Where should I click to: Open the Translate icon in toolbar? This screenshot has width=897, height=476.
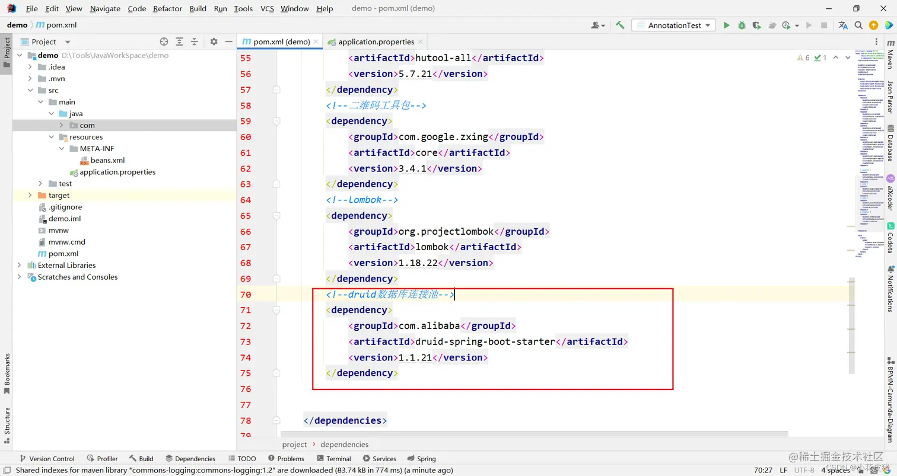coord(843,25)
